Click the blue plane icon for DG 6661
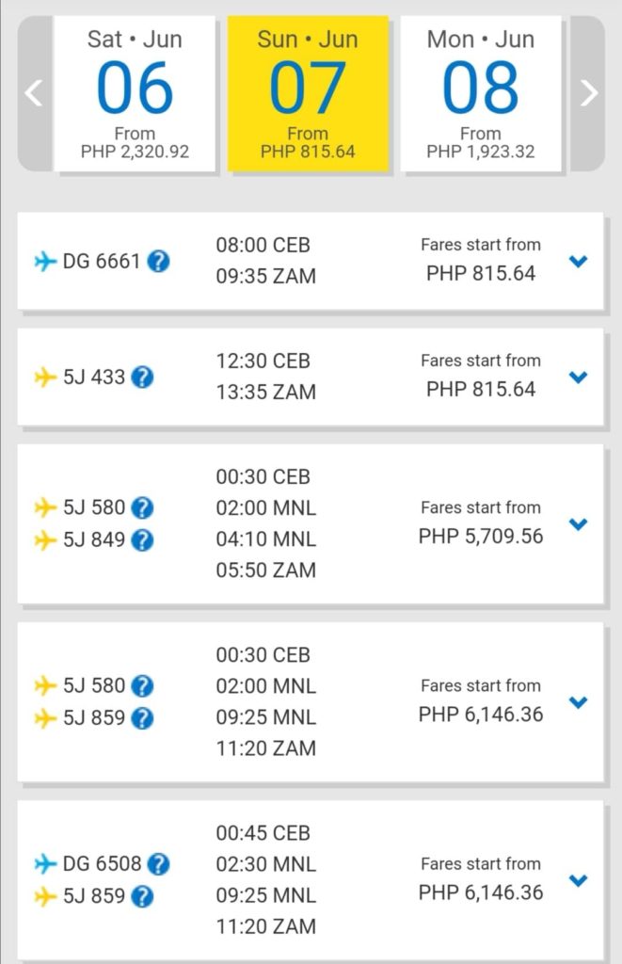 point(45,262)
